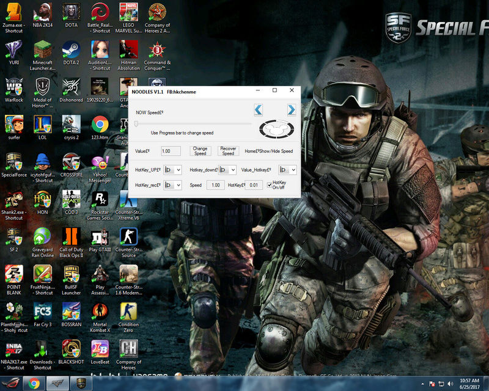Open the Hotkey_down dropdown

pyautogui.click(x=227, y=170)
